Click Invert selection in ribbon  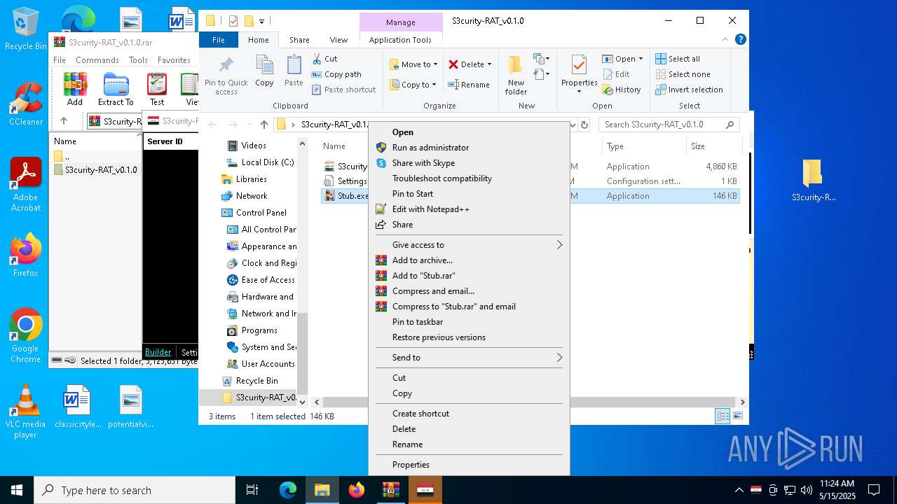click(689, 90)
